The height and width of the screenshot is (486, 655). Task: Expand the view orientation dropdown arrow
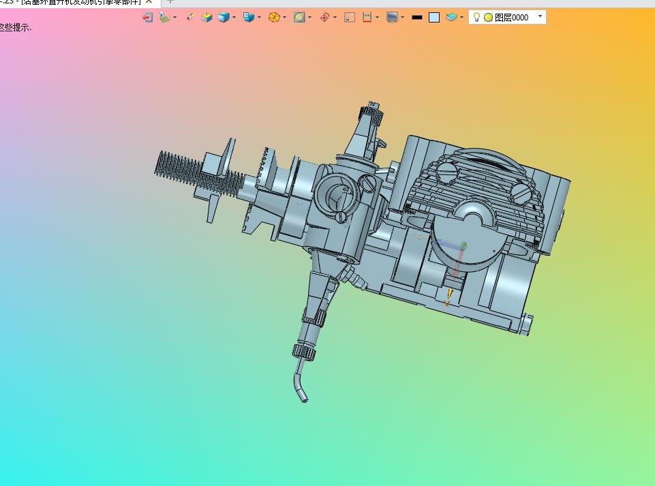point(260,18)
